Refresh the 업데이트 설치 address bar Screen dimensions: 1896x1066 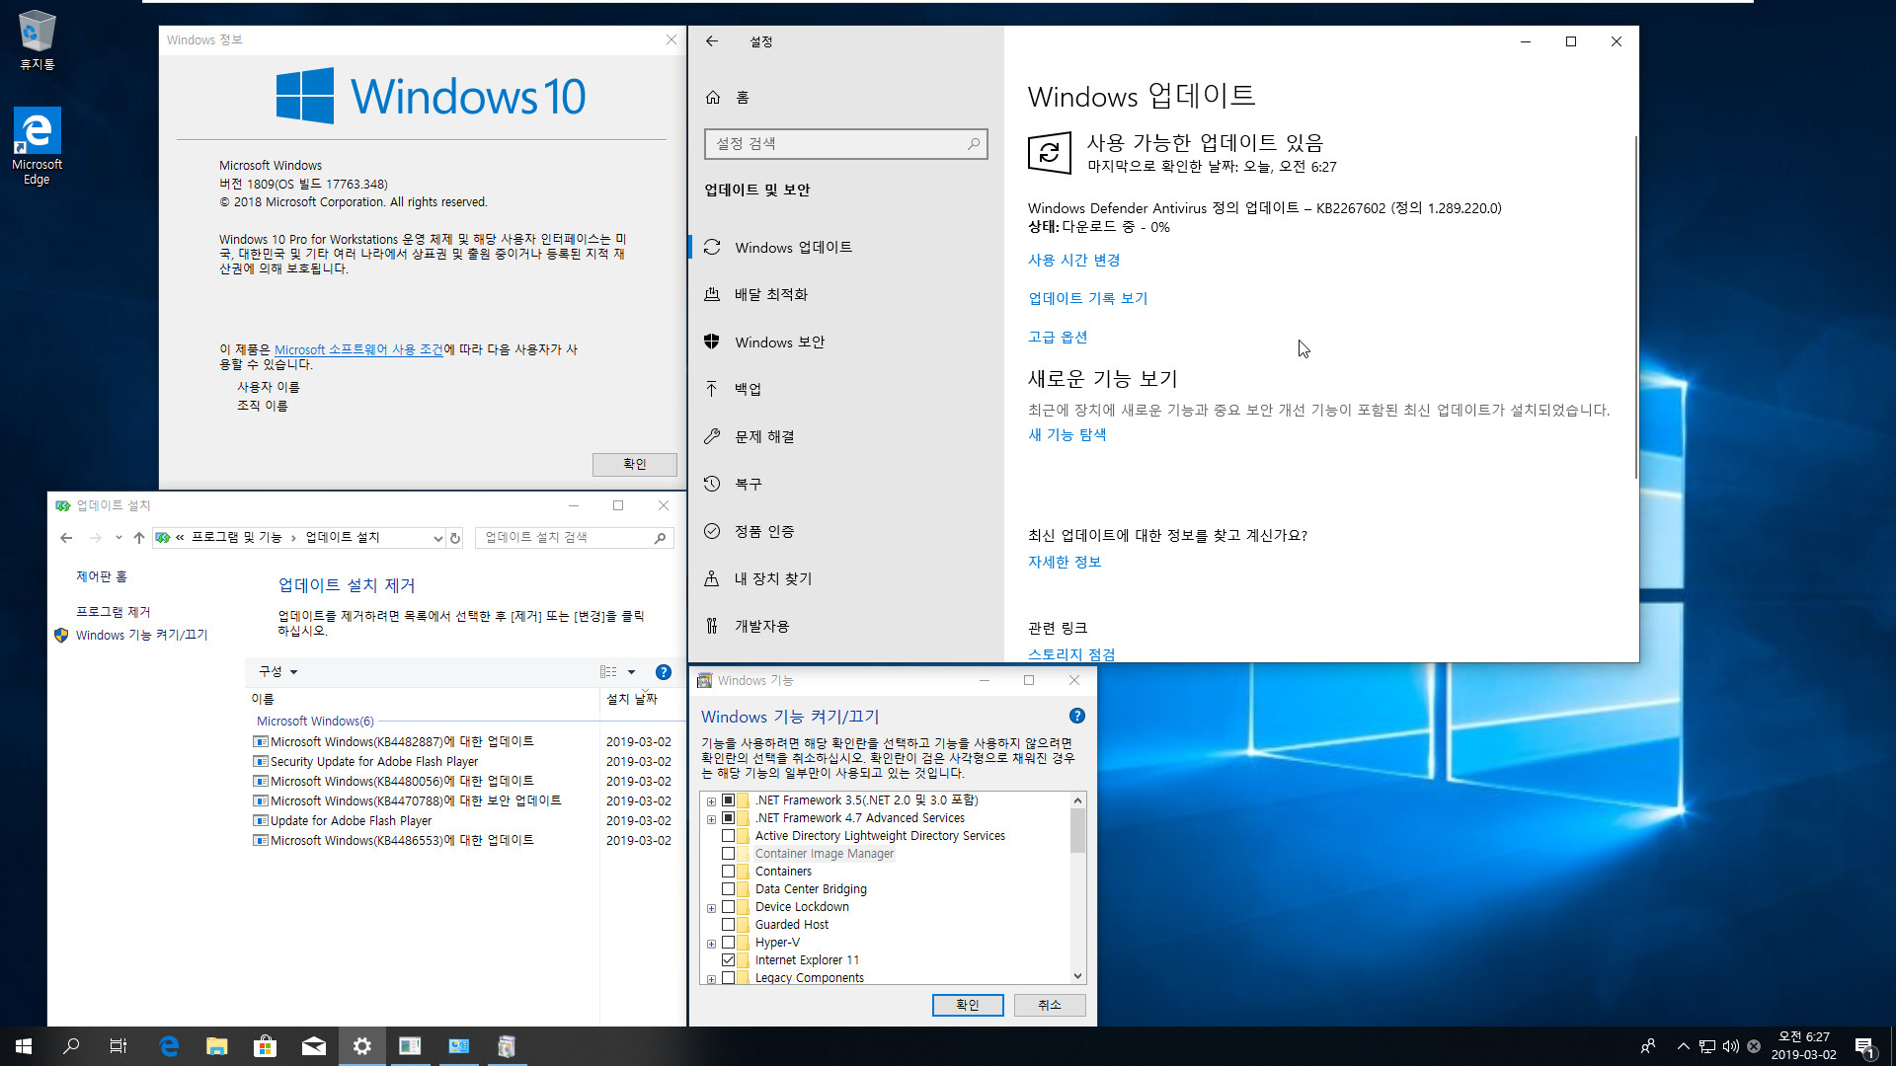click(455, 538)
